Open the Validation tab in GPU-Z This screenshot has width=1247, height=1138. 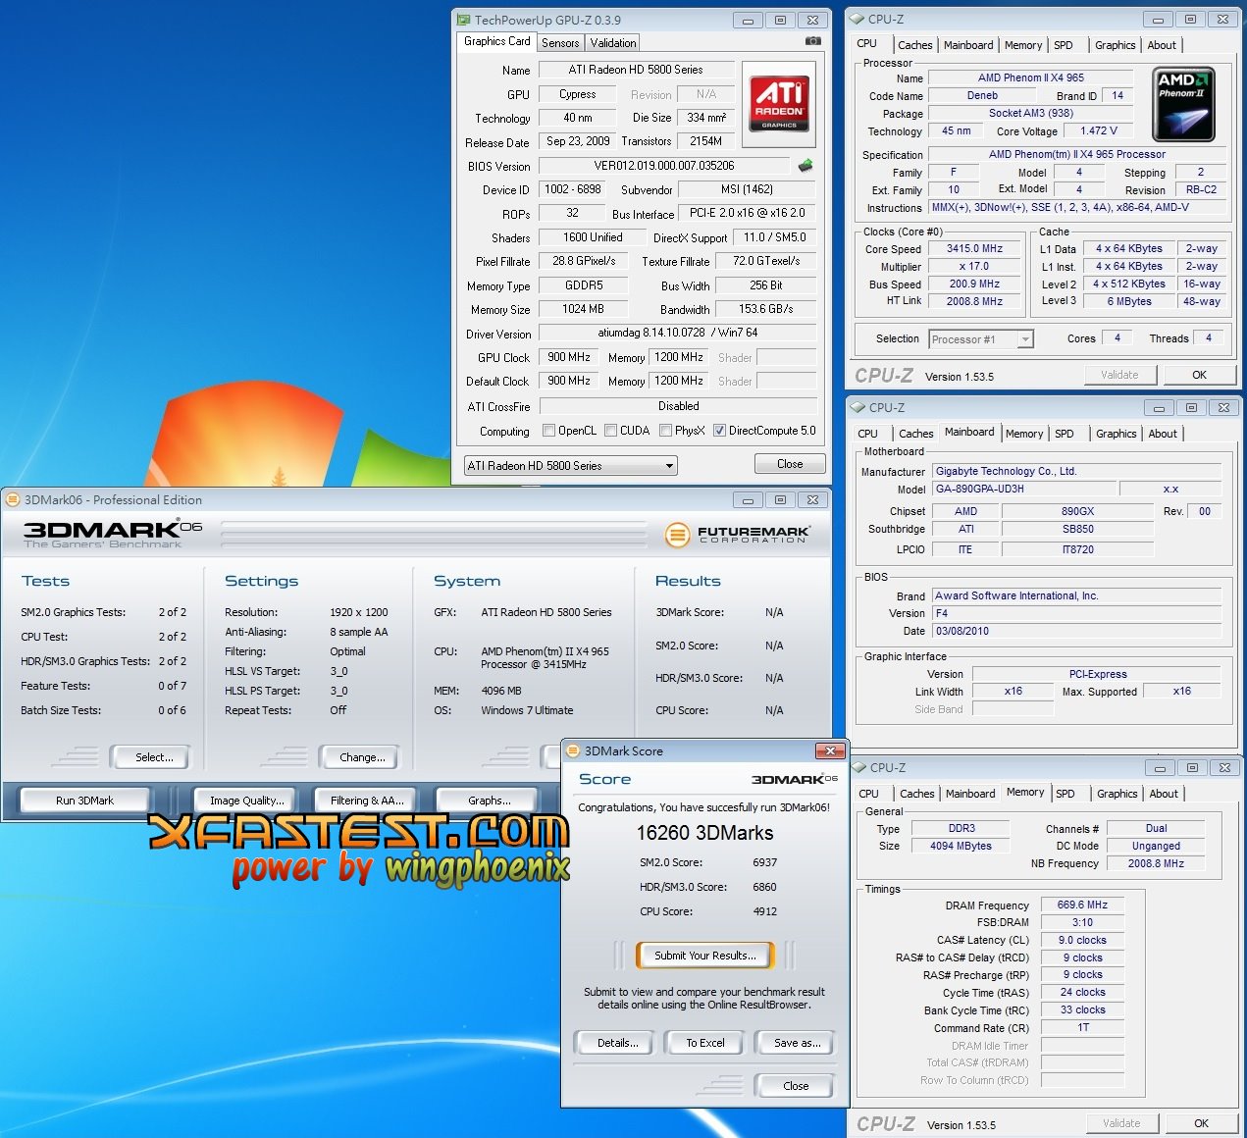pyautogui.click(x=613, y=43)
